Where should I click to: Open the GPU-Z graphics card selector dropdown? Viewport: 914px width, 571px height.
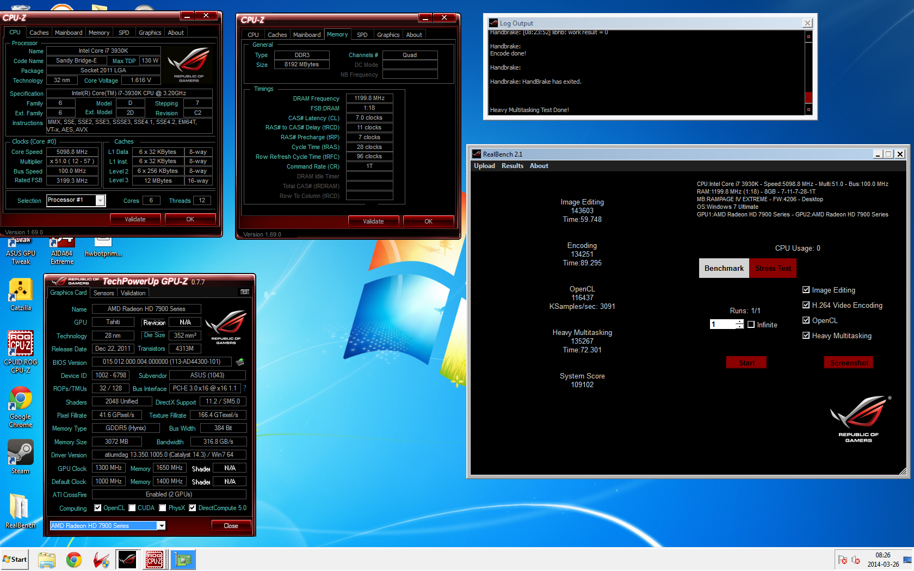(161, 526)
